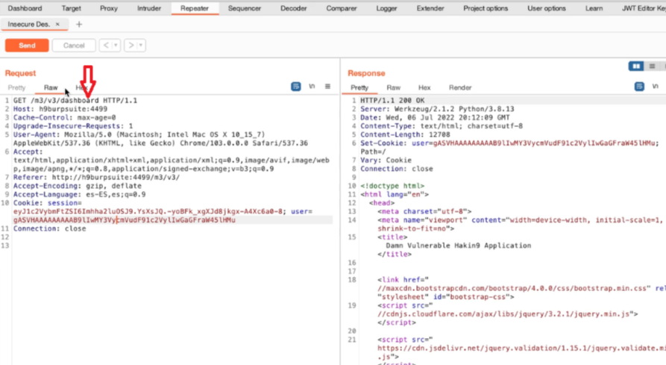Open the Proxy tab

[x=109, y=8]
